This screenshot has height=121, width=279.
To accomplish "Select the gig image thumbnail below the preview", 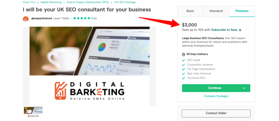I will tap(33, 112).
